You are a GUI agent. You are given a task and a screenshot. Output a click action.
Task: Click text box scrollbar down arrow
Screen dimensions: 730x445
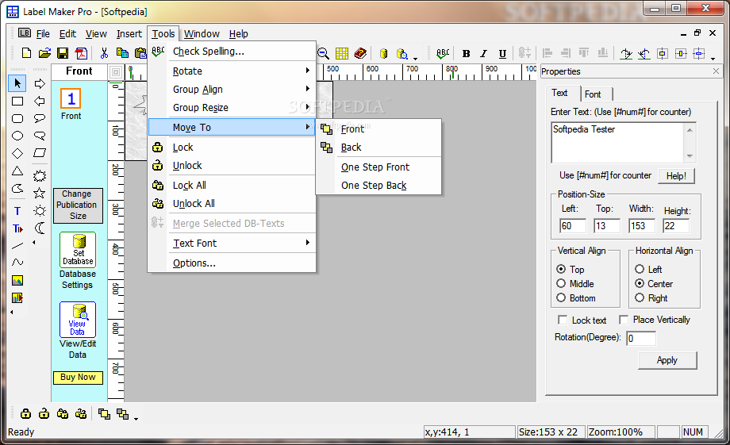click(690, 156)
